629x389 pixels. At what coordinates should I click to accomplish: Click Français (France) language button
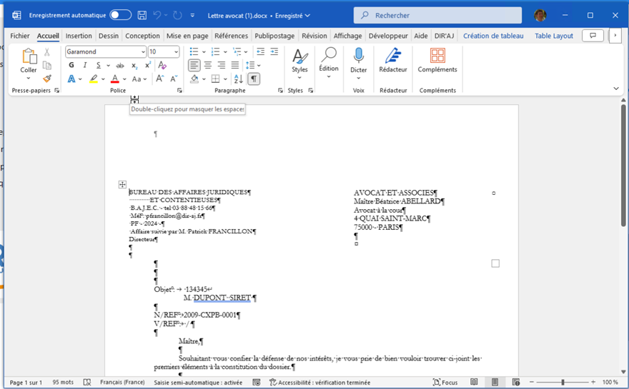[122, 383]
